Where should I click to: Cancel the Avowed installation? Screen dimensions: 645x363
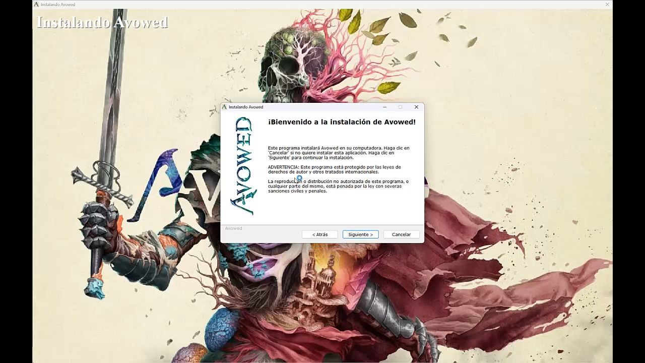pyautogui.click(x=401, y=234)
